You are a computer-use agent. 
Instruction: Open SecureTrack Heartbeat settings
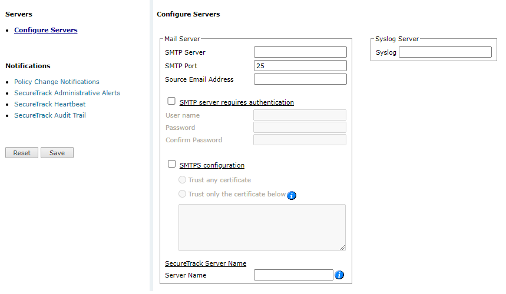(49, 104)
